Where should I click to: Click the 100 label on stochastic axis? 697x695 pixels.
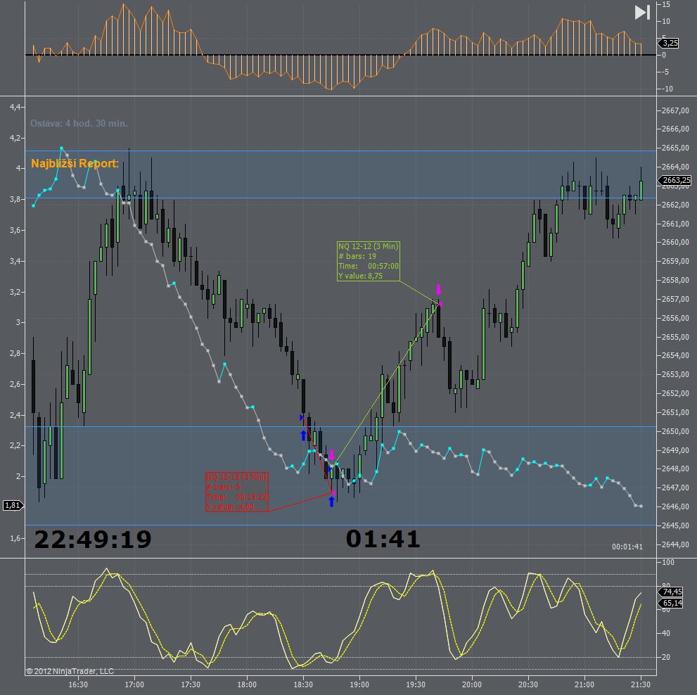click(668, 562)
